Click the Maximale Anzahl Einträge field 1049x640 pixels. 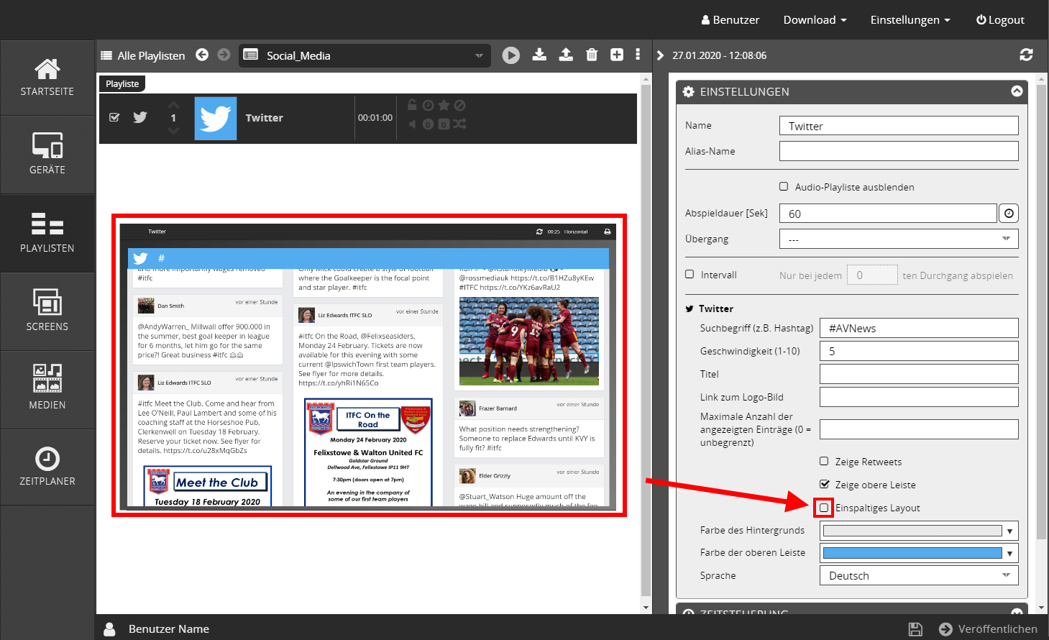tap(919, 429)
